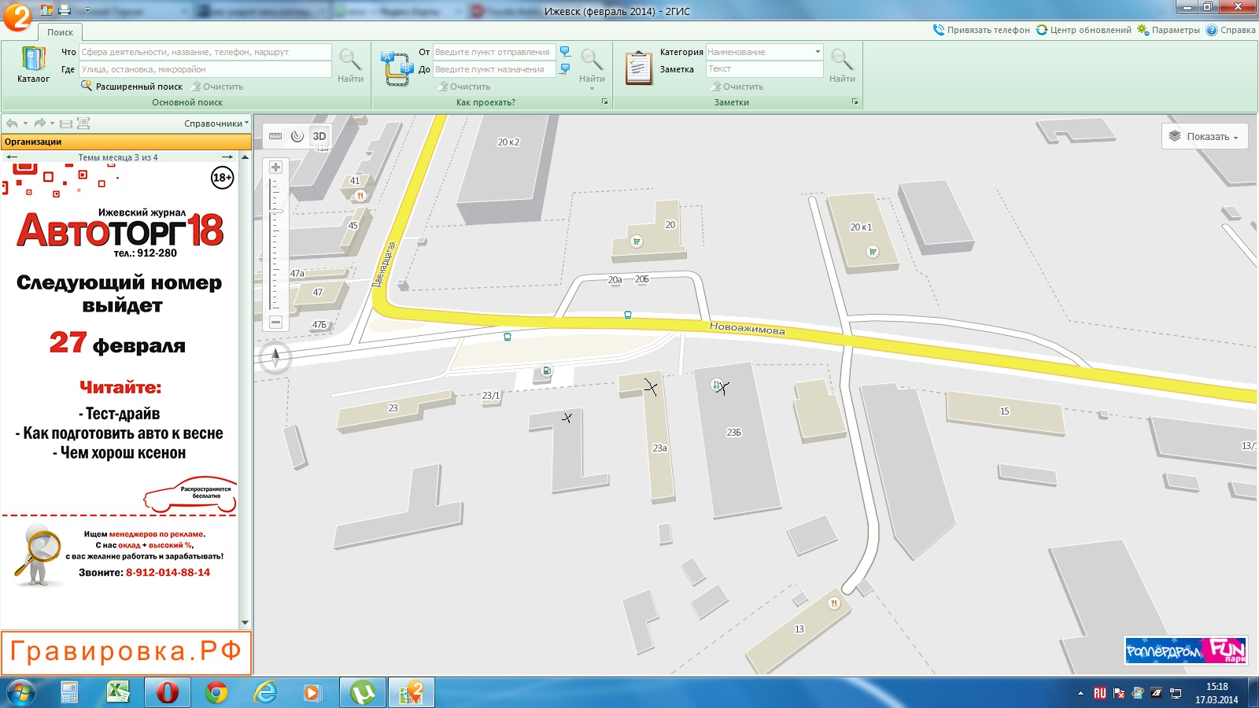Click the До destination point field
Image resolution: width=1259 pixels, height=708 pixels.
click(x=494, y=69)
